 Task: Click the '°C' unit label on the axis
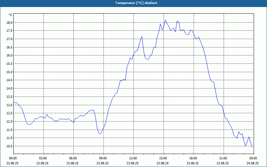point(11,15)
